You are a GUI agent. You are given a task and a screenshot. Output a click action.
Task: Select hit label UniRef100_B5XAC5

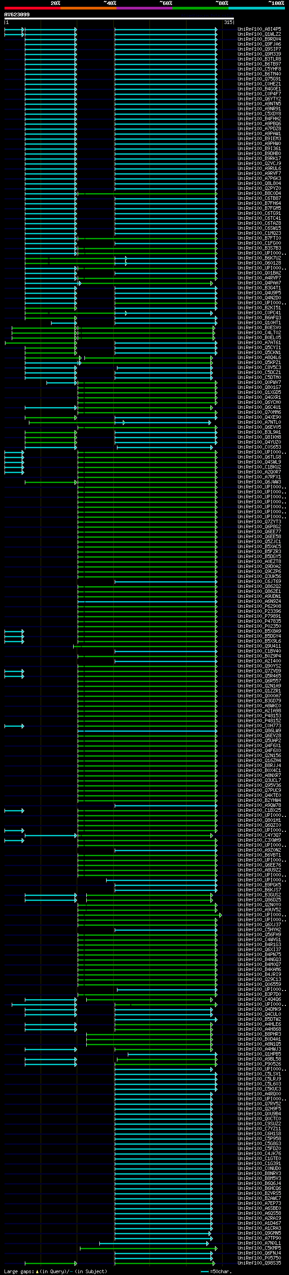[x=259, y=546]
